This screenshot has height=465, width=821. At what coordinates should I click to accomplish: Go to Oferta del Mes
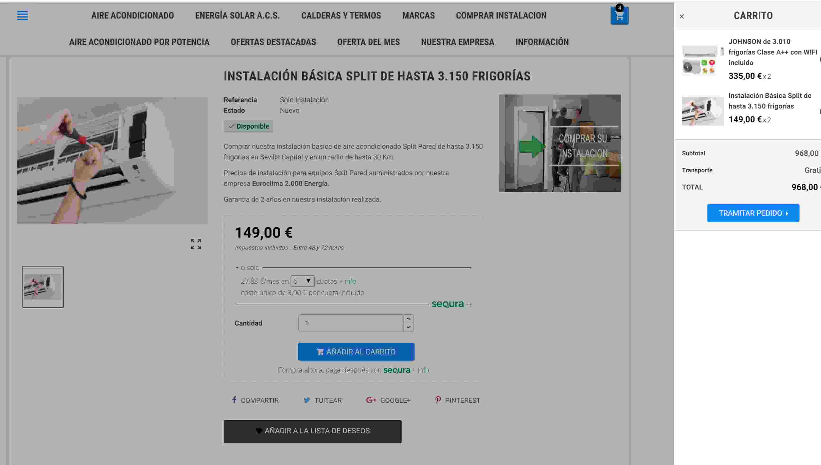click(368, 42)
